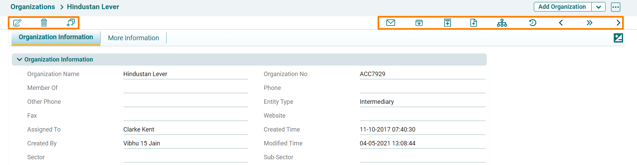Click the add document icon

click(474, 23)
